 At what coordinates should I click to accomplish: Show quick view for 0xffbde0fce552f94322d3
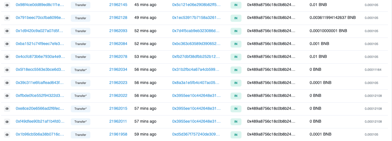7,96
